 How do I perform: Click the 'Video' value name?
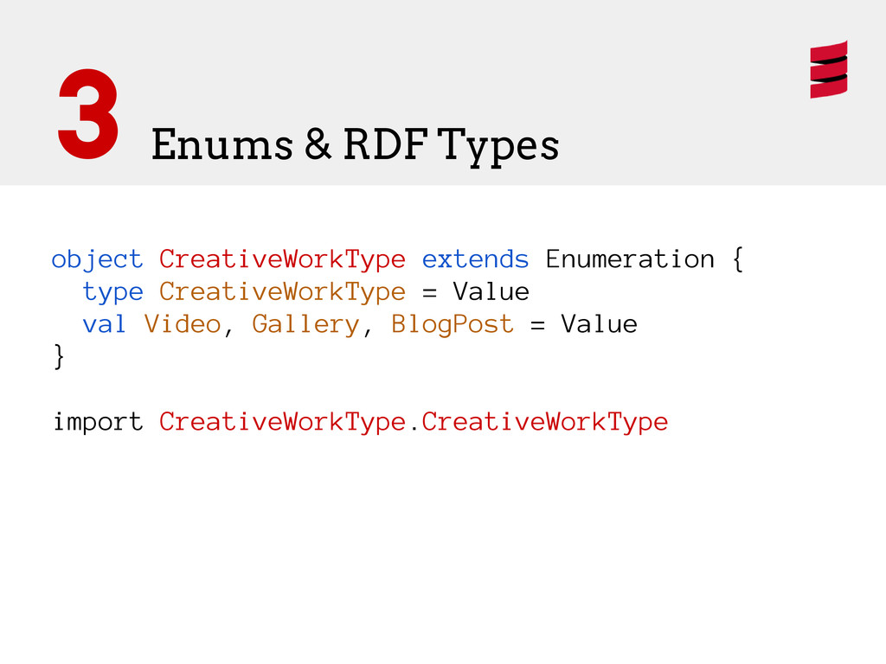click(x=182, y=325)
